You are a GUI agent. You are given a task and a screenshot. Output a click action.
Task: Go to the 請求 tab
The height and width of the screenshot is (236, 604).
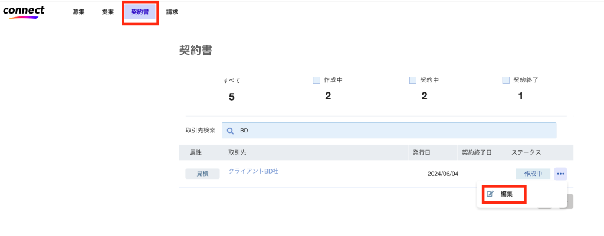click(172, 12)
